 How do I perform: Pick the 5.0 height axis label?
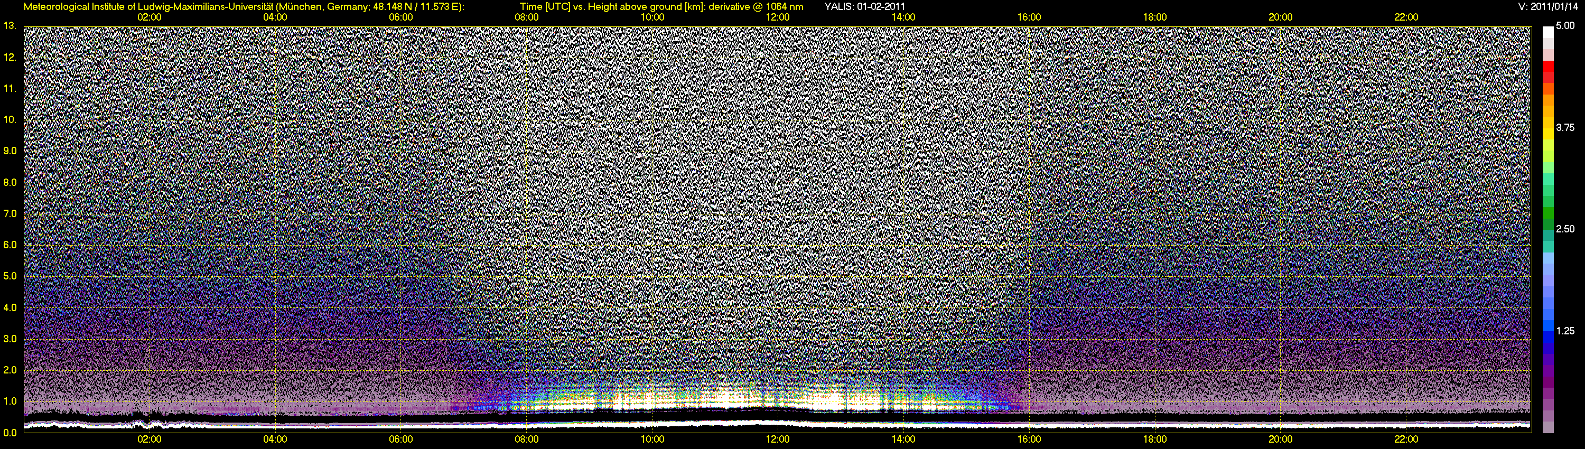10,276
